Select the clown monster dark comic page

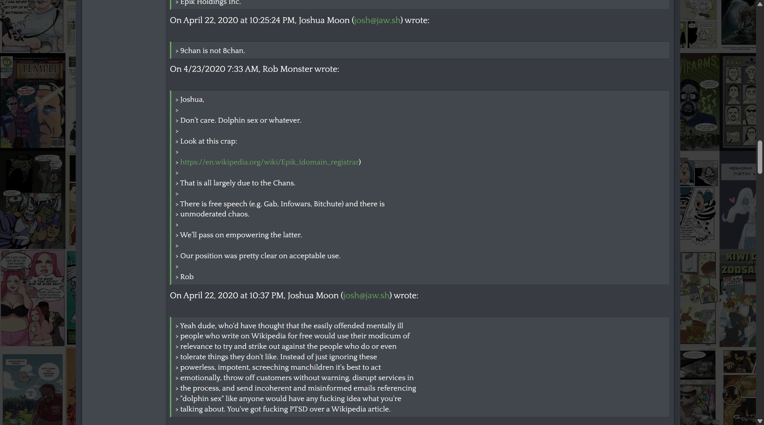tap(32, 200)
